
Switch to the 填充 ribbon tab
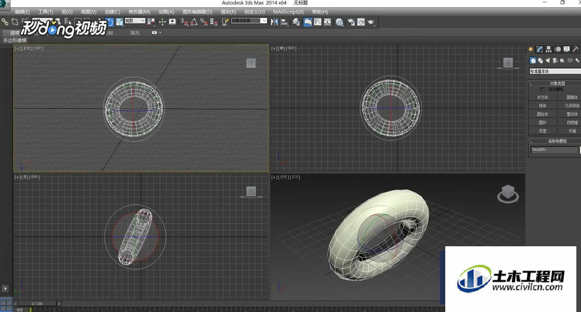[135, 33]
